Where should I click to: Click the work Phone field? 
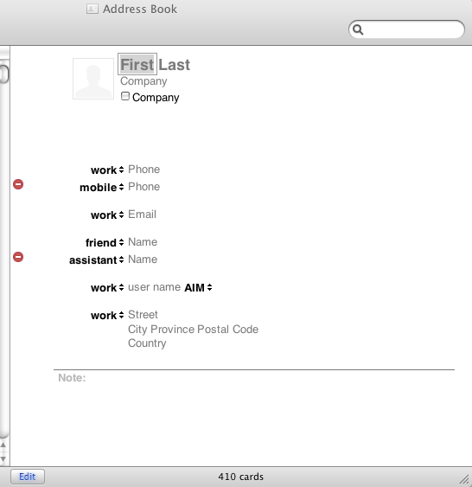tap(144, 170)
